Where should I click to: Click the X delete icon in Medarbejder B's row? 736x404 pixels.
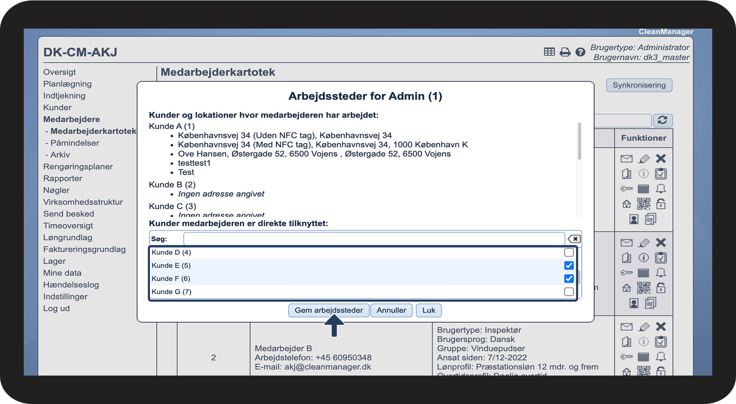tap(661, 327)
